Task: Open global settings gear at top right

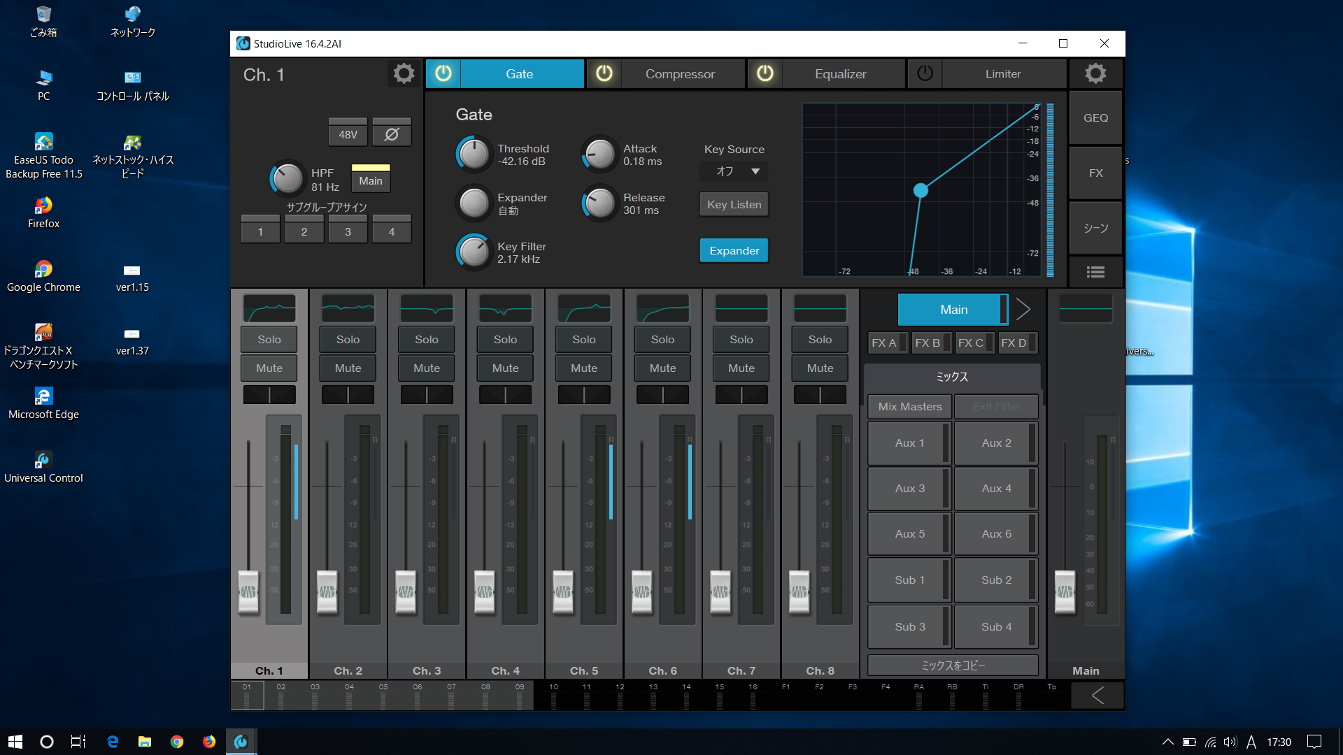Action: coord(1095,73)
